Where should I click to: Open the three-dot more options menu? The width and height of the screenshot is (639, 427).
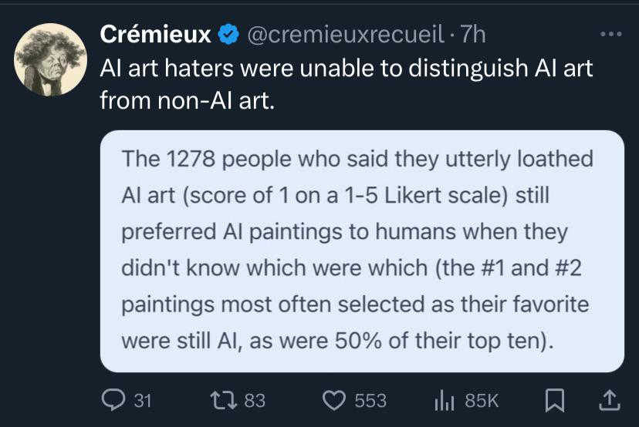coord(611,34)
